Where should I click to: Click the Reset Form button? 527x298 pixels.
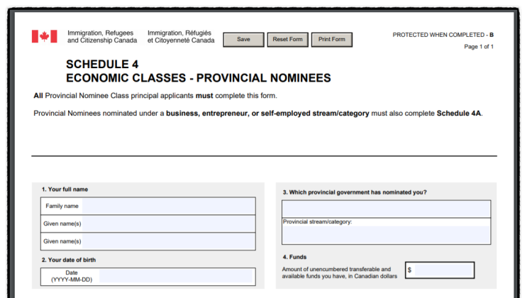coord(288,40)
